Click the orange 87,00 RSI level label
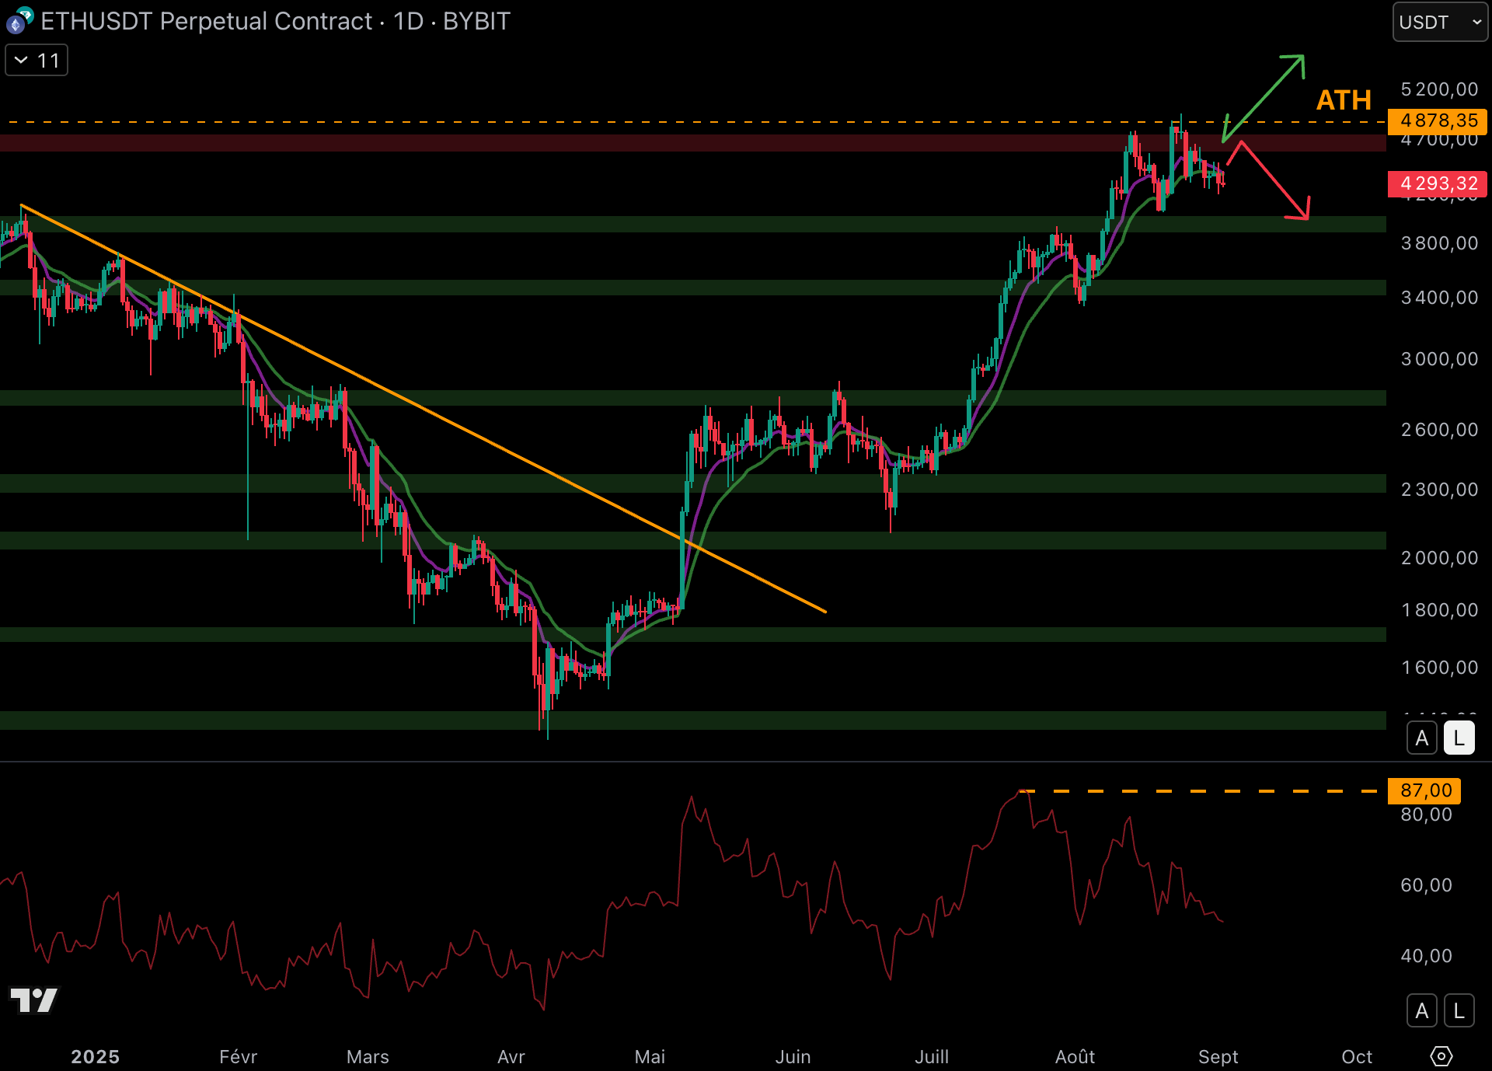Screen dimensions: 1492x1071 pyautogui.click(x=1425, y=790)
